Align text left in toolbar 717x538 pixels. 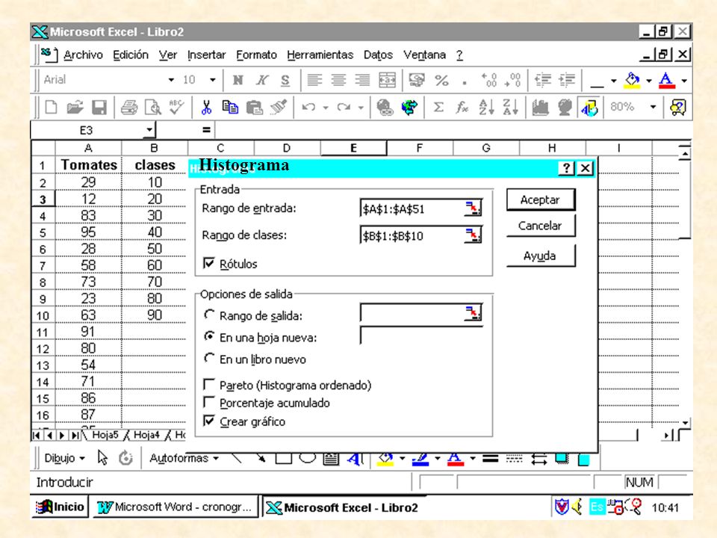314,80
